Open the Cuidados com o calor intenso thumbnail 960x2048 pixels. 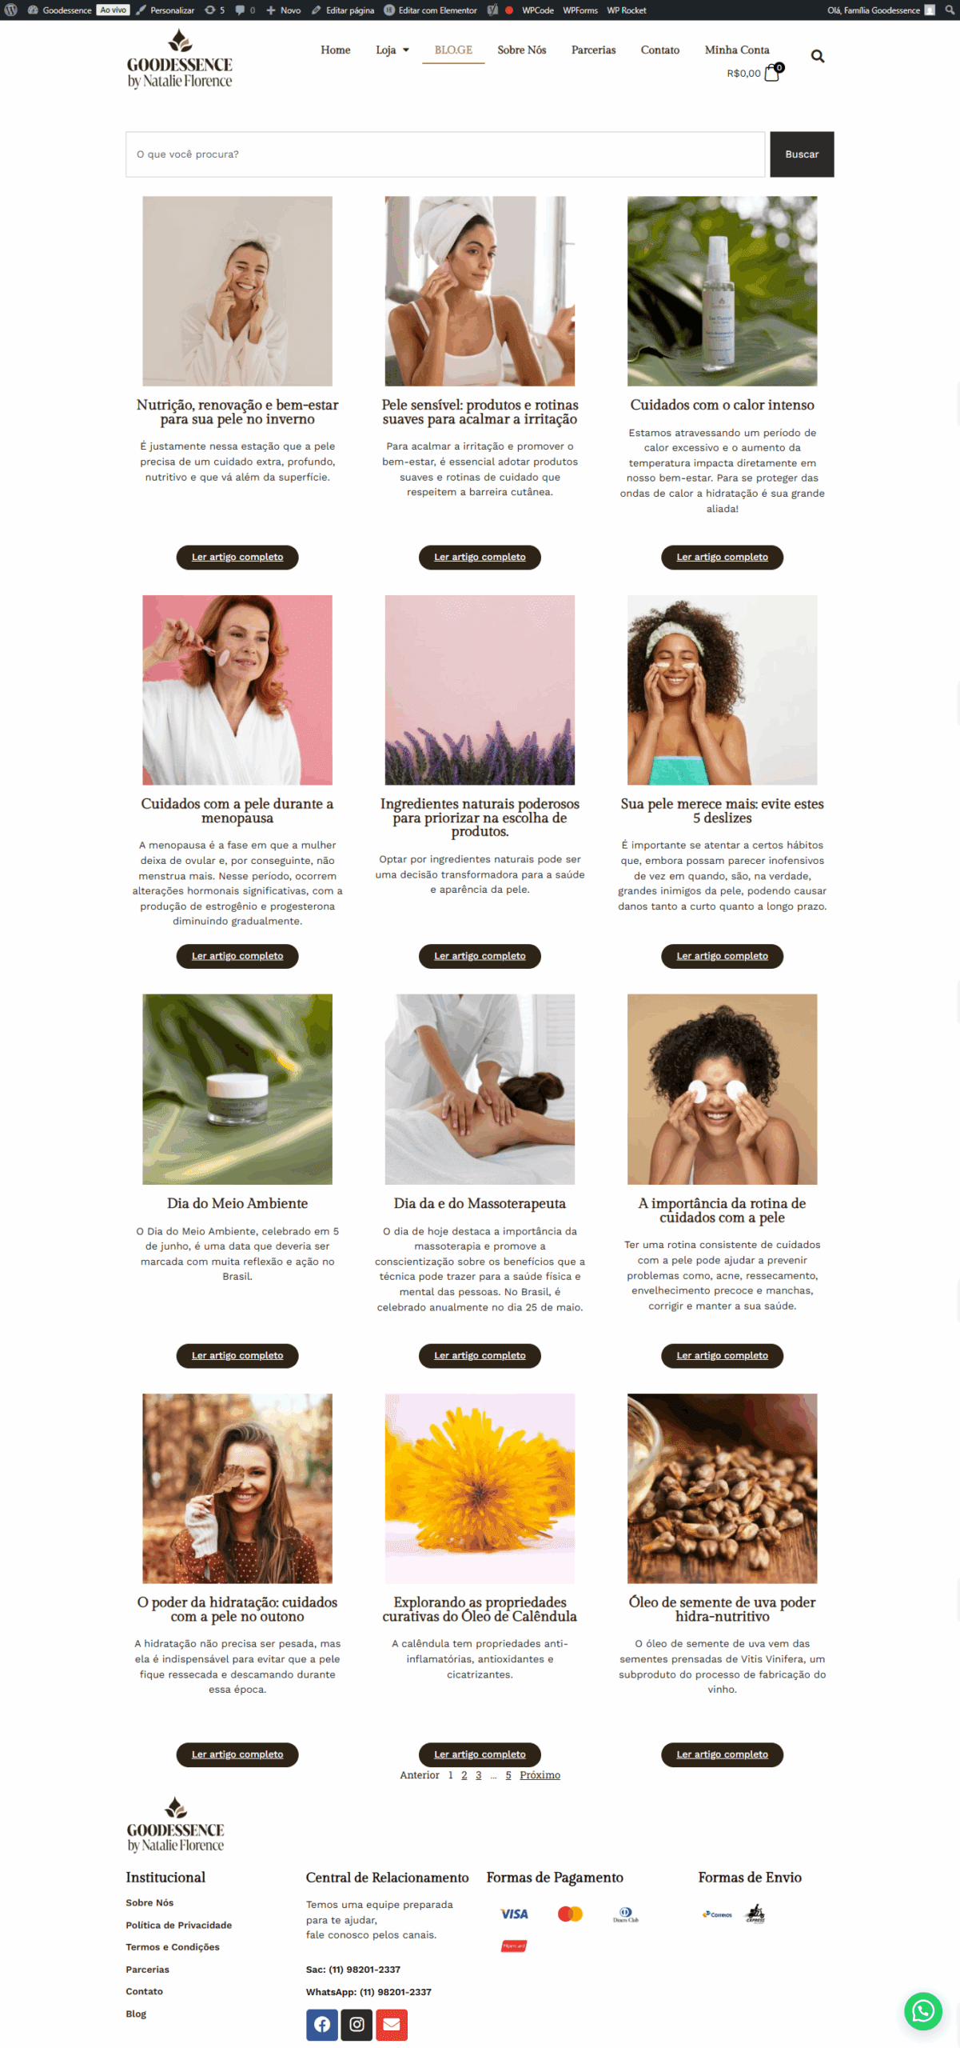click(722, 291)
